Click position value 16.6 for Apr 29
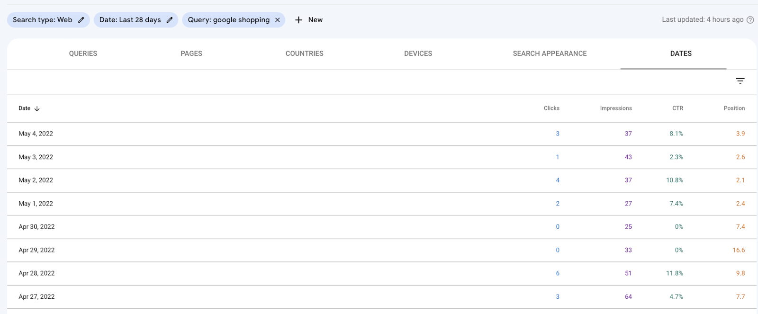758x314 pixels. pos(739,250)
